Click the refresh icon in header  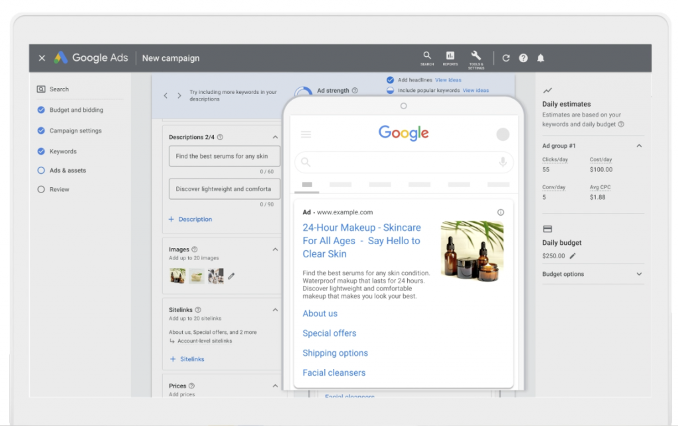tap(507, 58)
